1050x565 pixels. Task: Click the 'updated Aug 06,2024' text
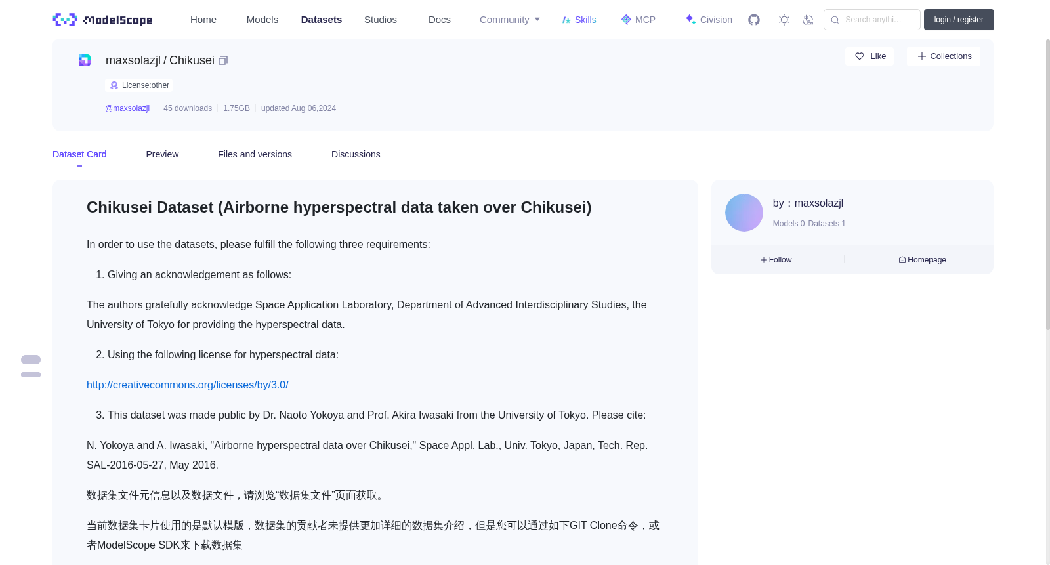click(x=299, y=108)
